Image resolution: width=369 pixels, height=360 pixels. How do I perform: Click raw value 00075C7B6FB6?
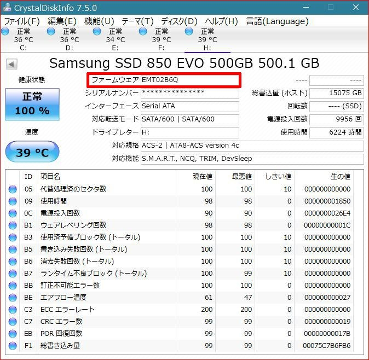pos(327,346)
